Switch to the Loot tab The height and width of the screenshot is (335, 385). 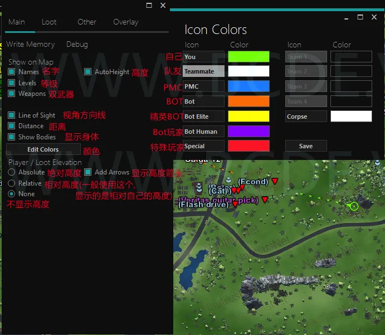click(49, 22)
